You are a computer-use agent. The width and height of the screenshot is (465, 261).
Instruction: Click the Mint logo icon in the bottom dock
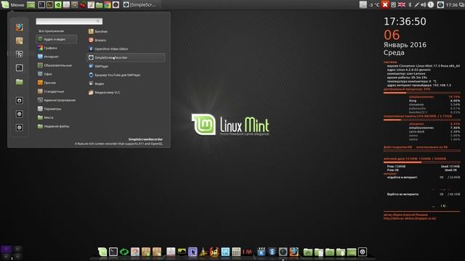click(102, 252)
